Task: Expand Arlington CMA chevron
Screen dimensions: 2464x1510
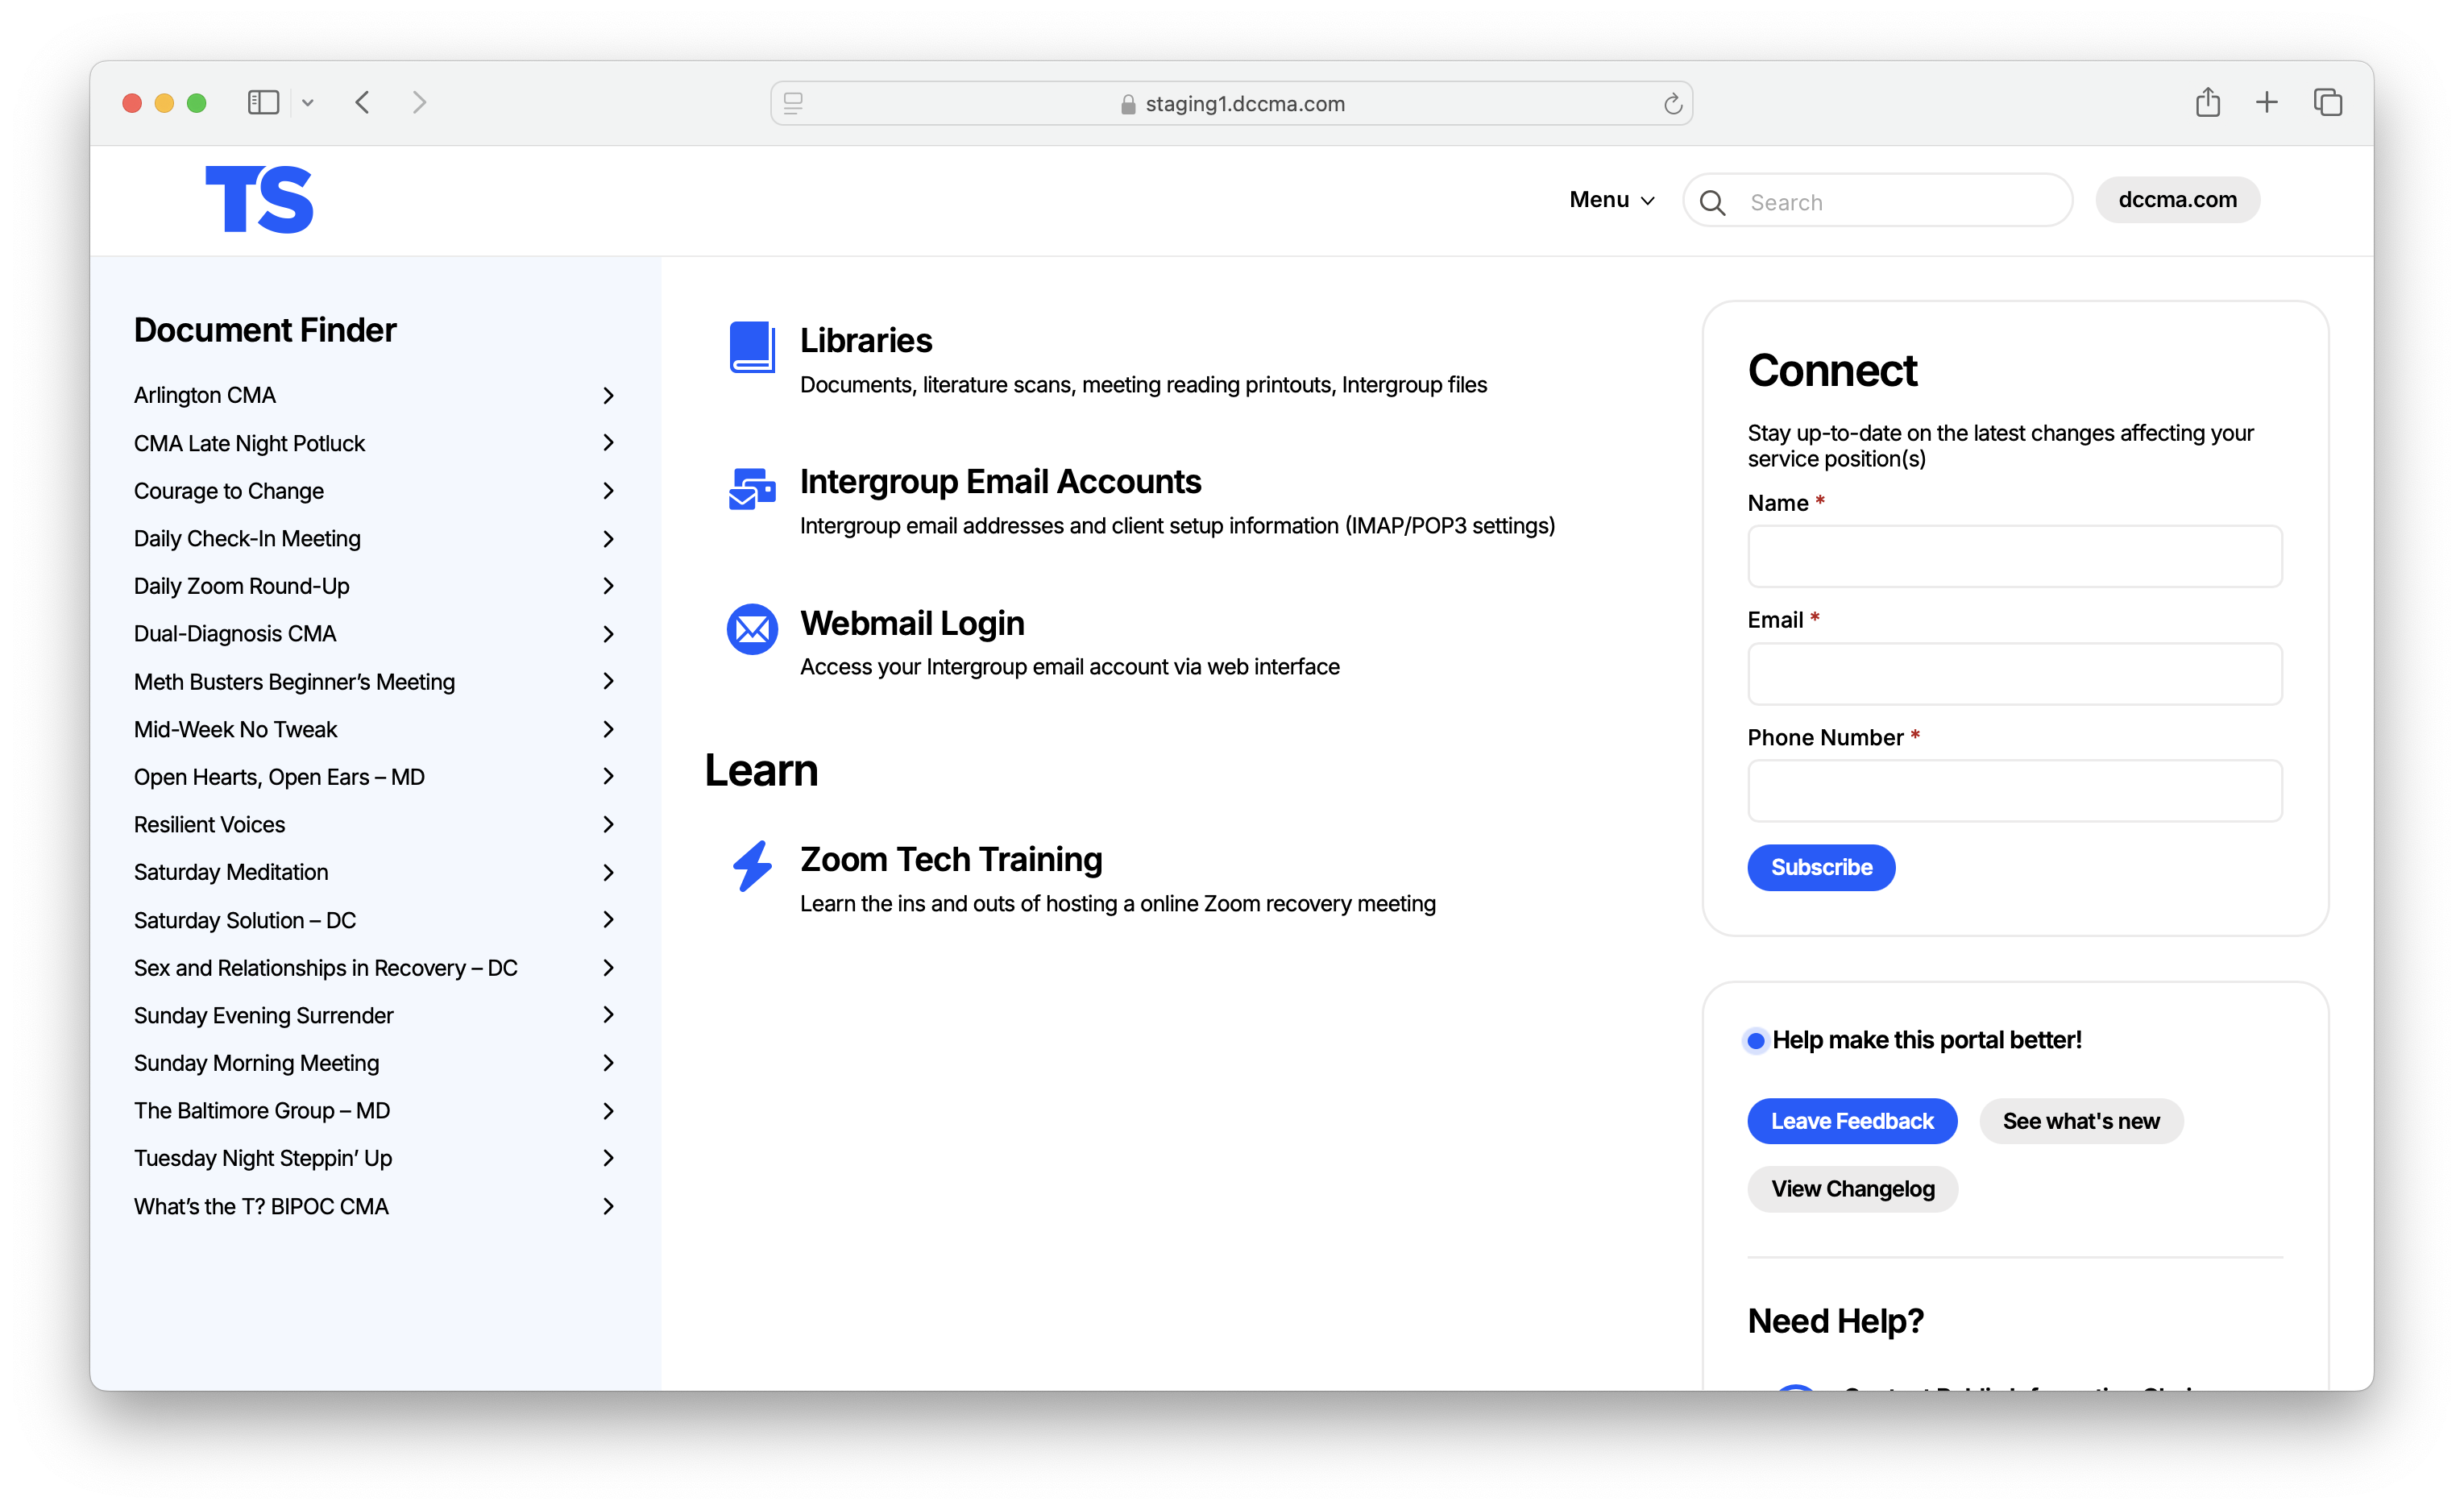Action: (x=608, y=395)
